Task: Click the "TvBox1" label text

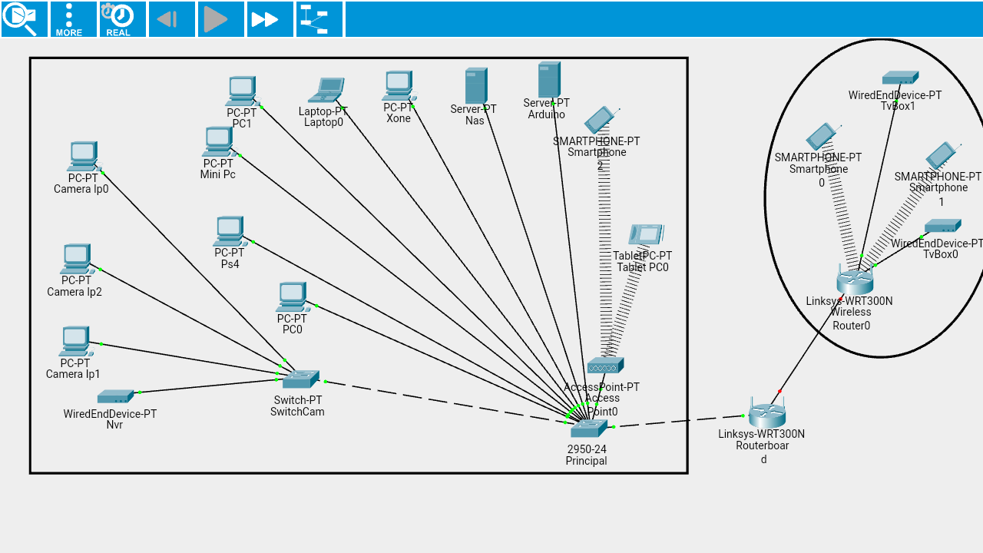Action: coord(899,106)
